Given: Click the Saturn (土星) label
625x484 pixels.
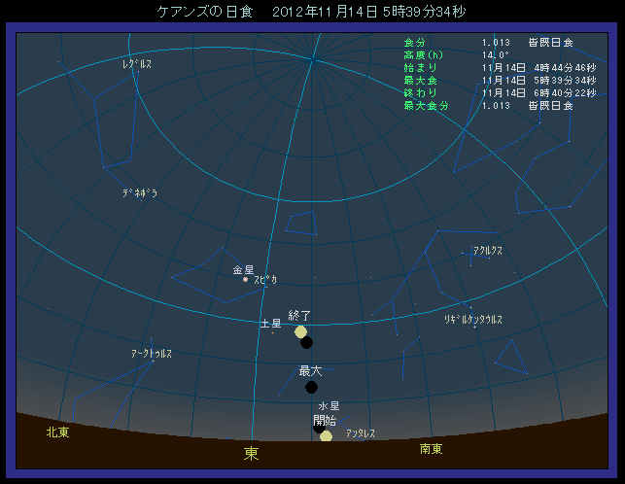Looking at the screenshot, I should pyautogui.click(x=270, y=323).
